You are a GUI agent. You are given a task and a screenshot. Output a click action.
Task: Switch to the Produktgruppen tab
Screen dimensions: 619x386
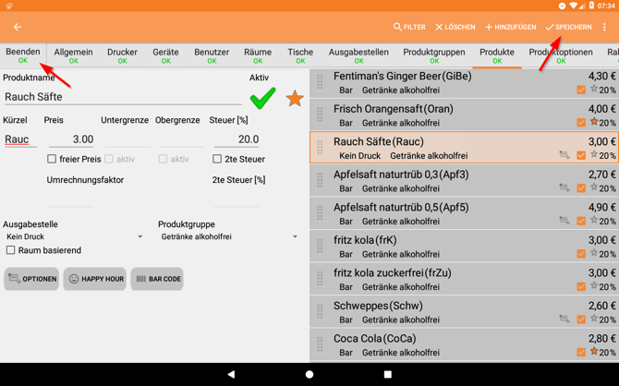click(x=433, y=55)
